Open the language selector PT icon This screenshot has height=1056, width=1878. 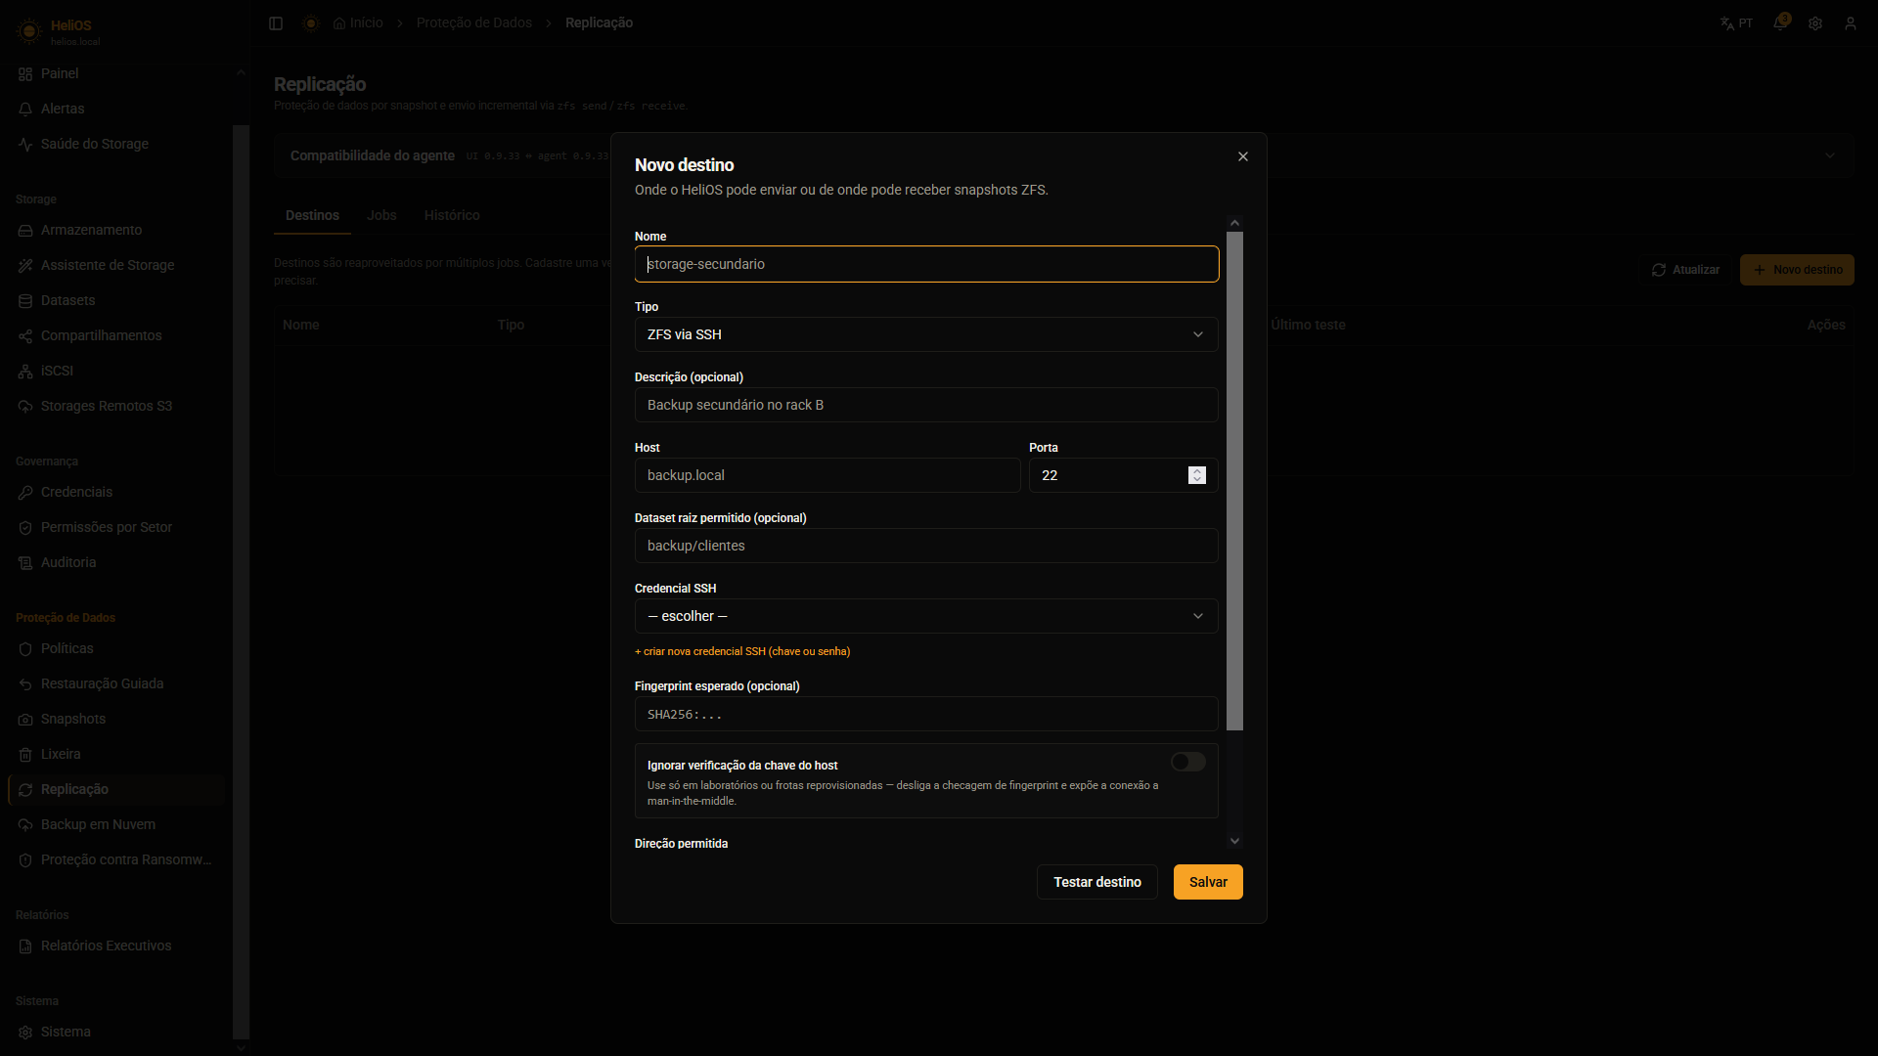(1737, 23)
